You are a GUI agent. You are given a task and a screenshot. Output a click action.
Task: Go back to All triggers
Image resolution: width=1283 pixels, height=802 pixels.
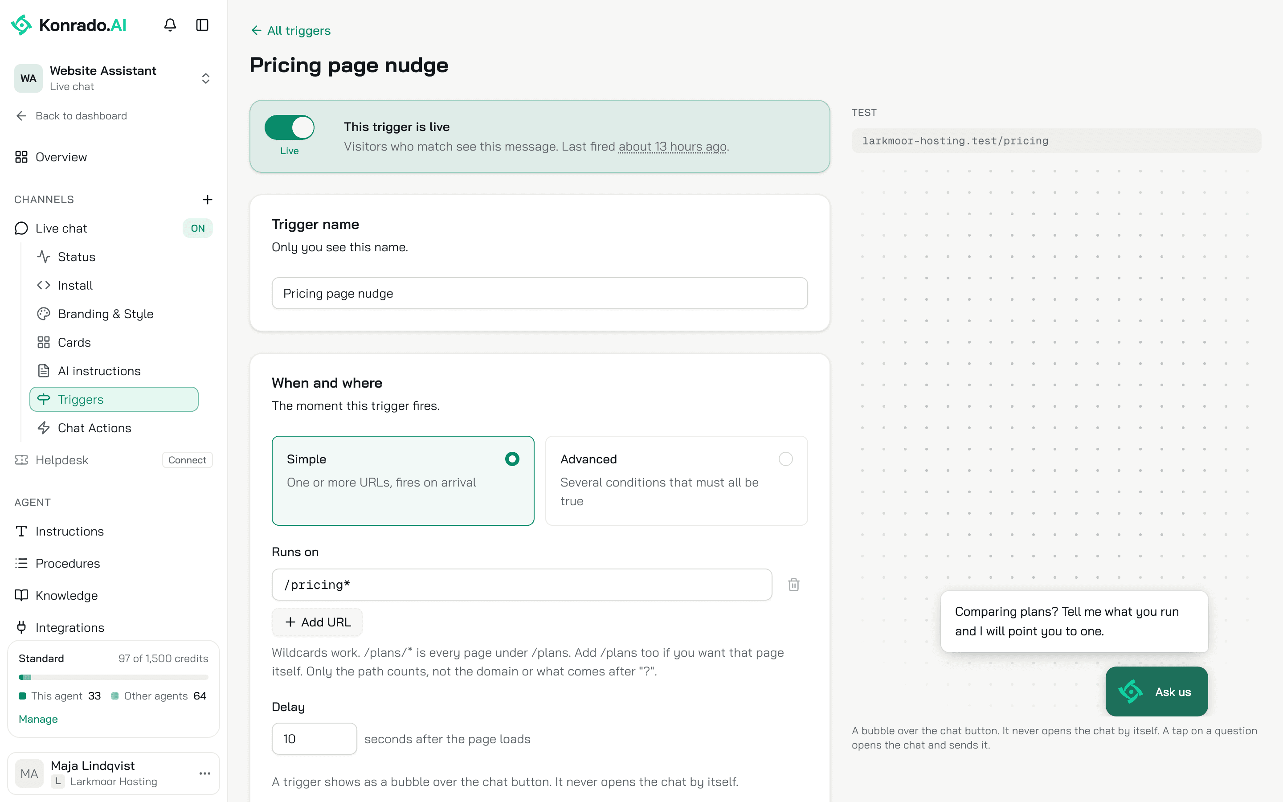tap(291, 31)
